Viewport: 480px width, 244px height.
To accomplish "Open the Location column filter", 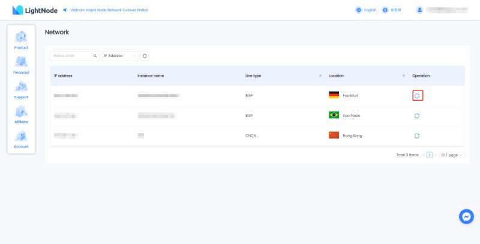I will click(403, 76).
